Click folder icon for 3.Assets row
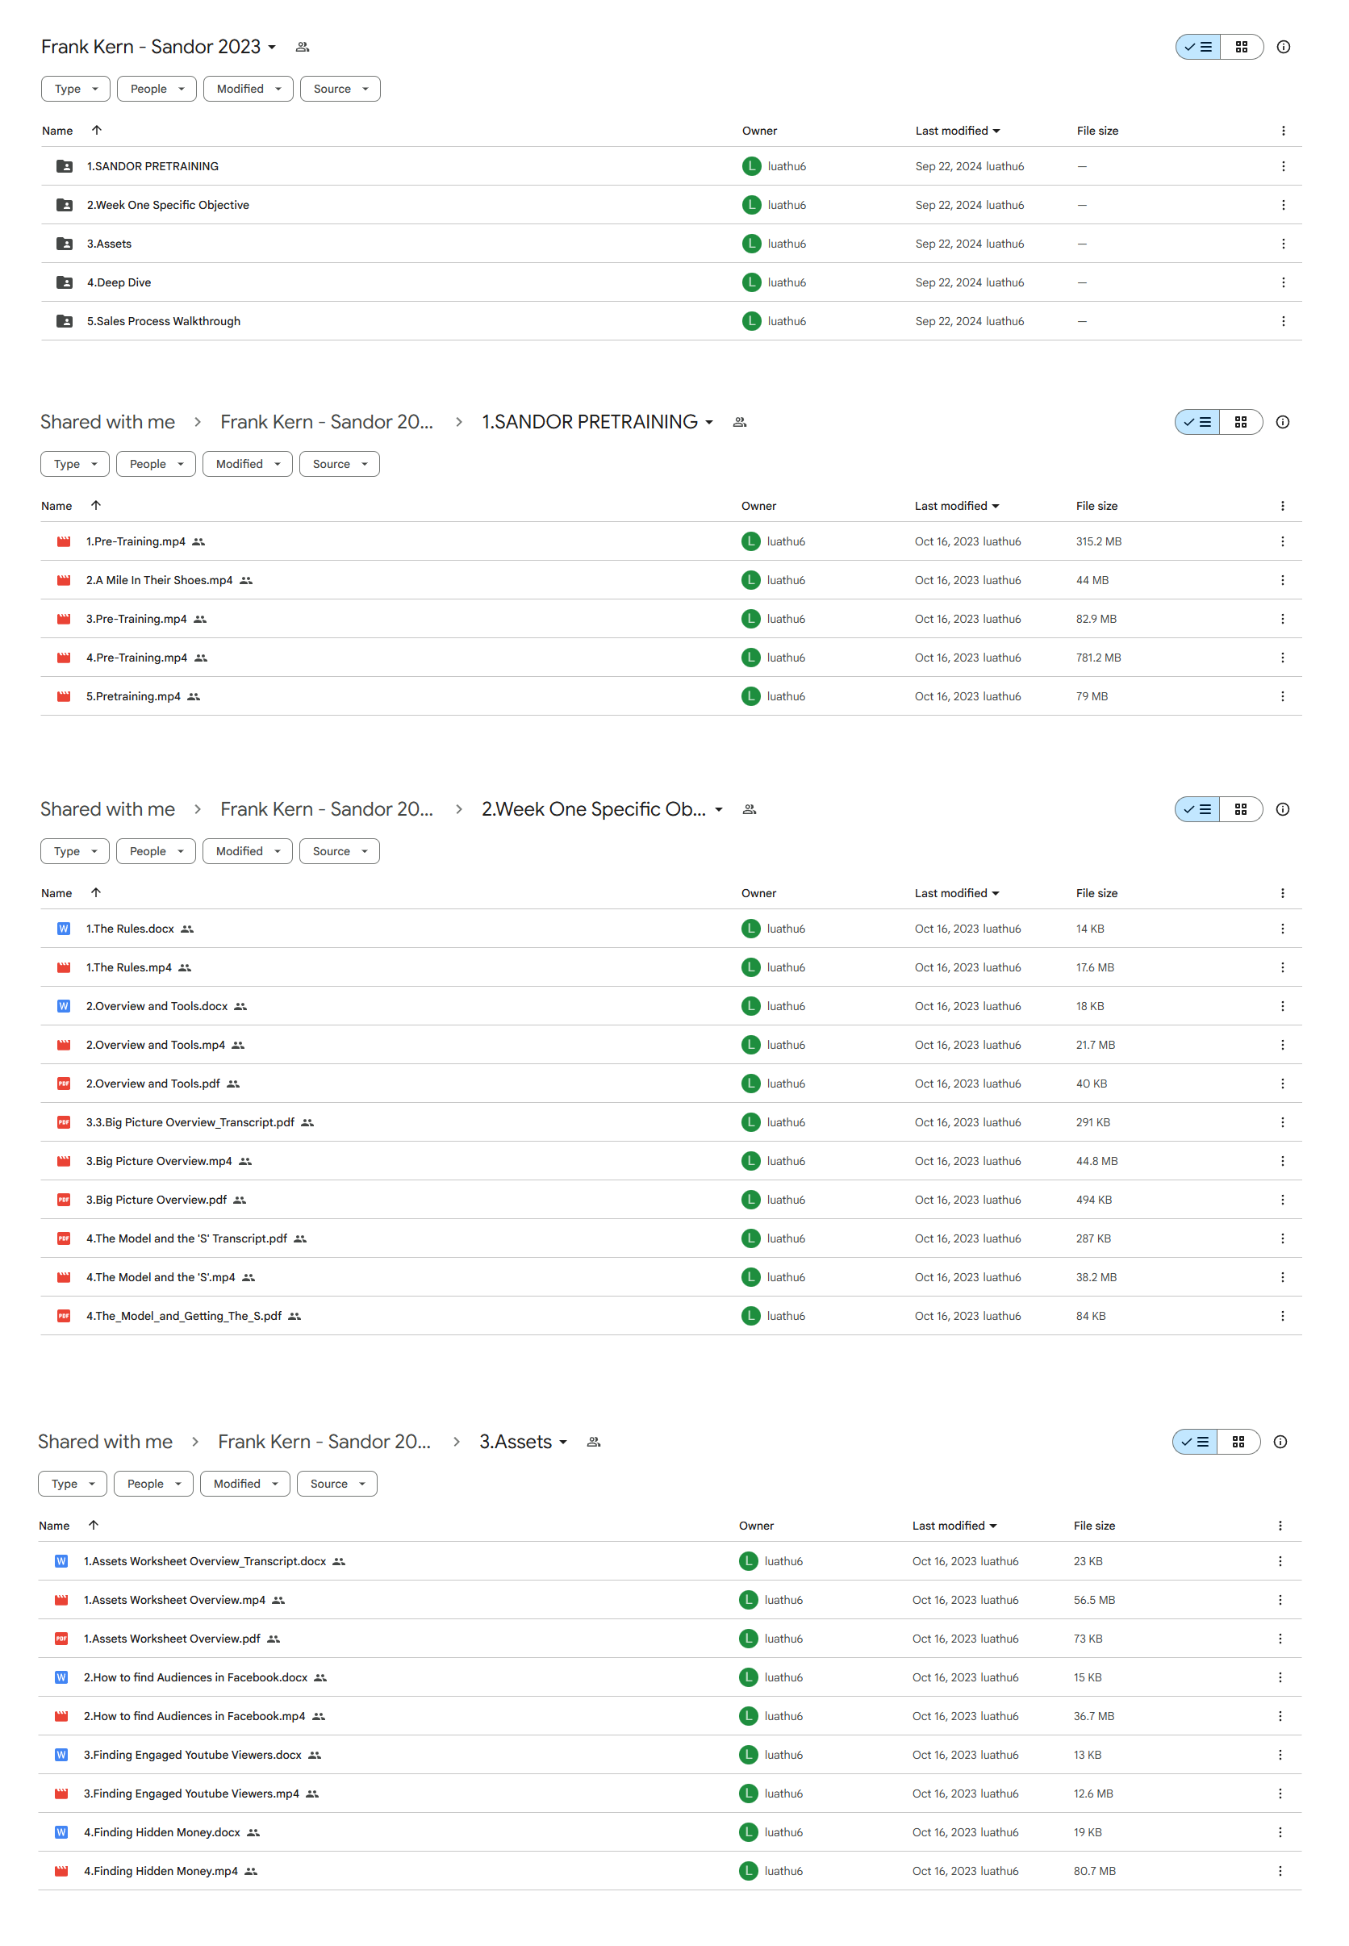 [65, 244]
